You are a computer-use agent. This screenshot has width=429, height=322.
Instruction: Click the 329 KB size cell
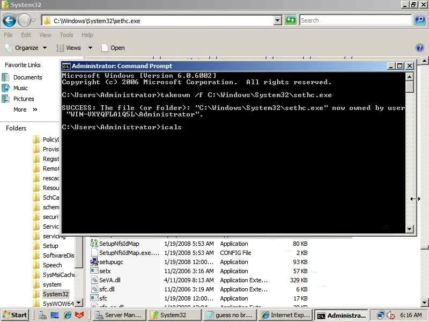click(299, 280)
